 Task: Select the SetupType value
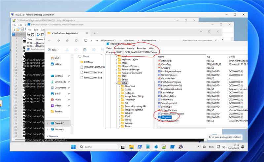click(x=166, y=107)
